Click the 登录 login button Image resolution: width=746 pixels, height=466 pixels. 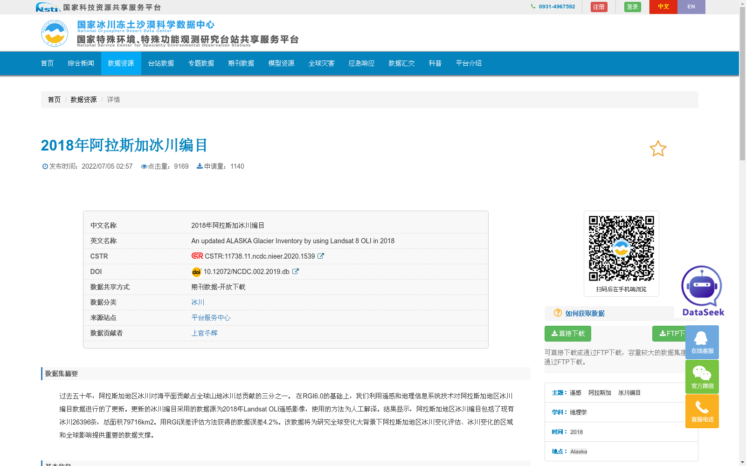tap(633, 7)
